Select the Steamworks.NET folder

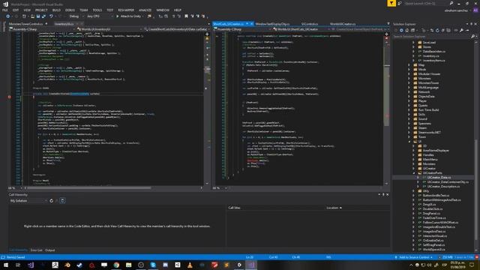(429, 133)
